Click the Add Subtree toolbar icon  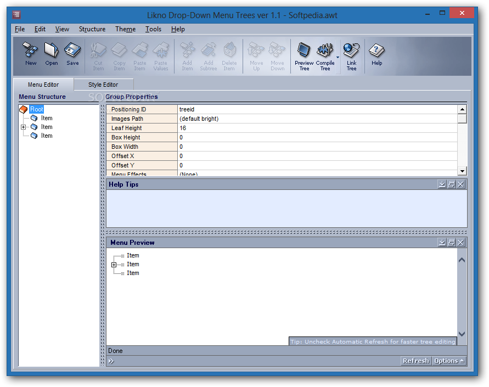[x=209, y=57]
